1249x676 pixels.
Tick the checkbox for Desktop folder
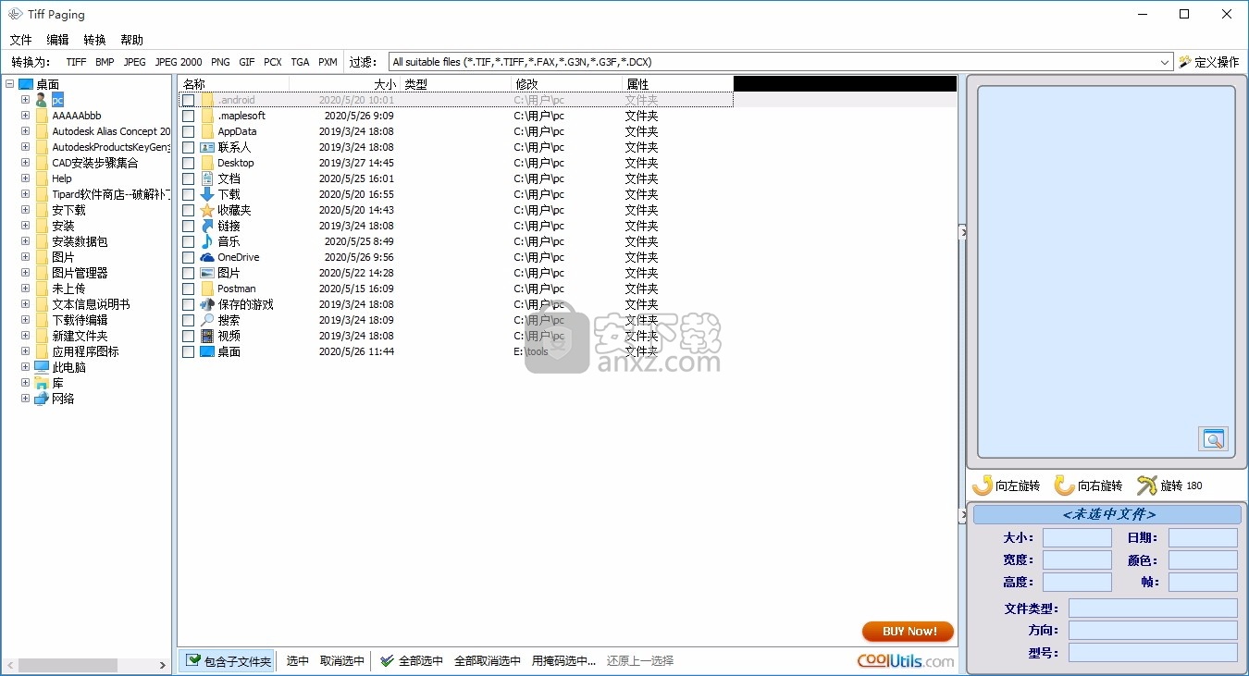188,163
